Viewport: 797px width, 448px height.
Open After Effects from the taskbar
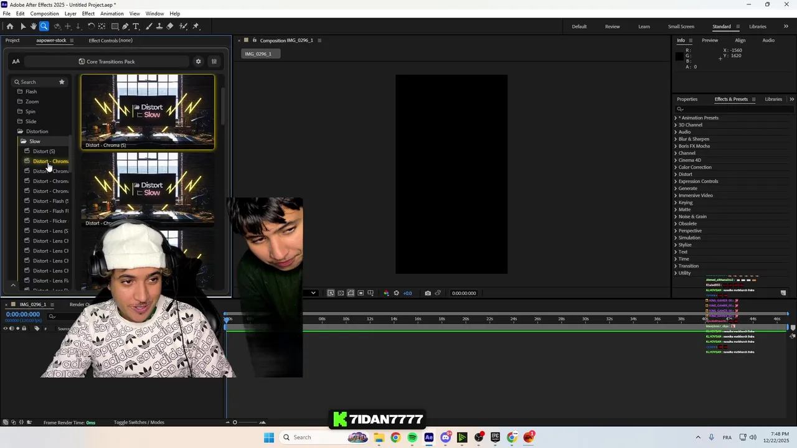tap(429, 437)
